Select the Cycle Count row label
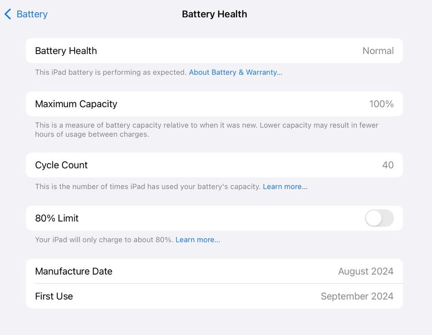The height and width of the screenshot is (335, 432). pos(61,165)
